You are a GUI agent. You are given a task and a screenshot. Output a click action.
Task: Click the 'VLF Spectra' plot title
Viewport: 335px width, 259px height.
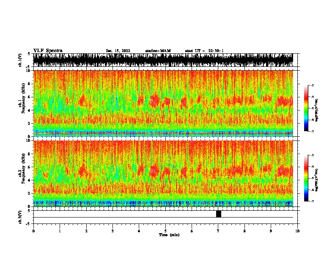[x=48, y=51]
